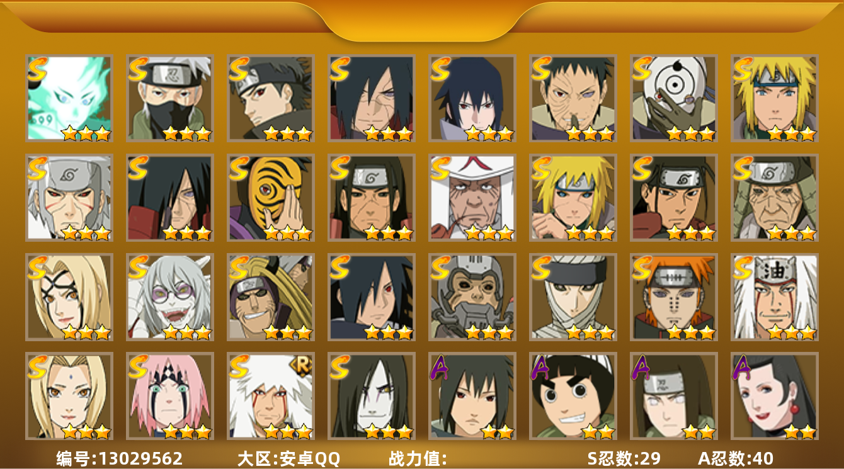Screen dimensions: 844x469
Task: Select the white-haired character with R badge
Action: pyautogui.click(x=271, y=396)
